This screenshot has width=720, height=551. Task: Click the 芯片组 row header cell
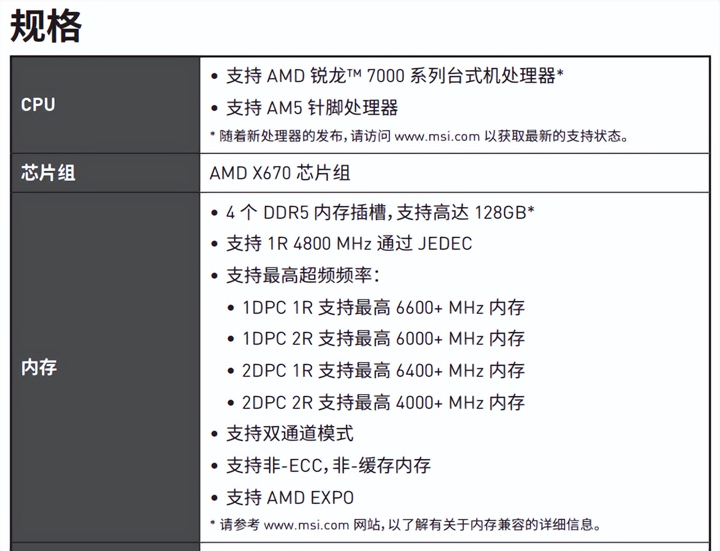click(x=48, y=173)
